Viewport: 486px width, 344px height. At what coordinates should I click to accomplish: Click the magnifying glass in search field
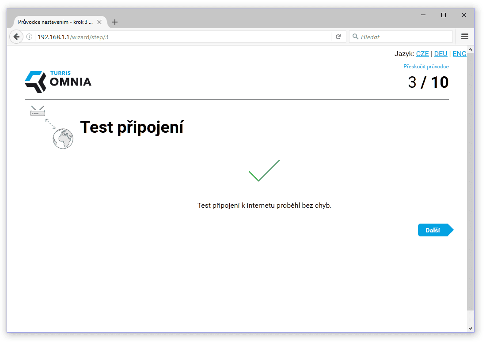point(356,37)
